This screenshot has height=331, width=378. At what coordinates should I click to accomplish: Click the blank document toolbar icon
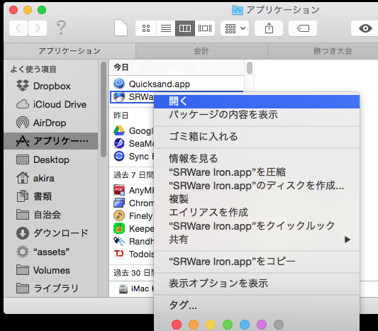pos(121,28)
